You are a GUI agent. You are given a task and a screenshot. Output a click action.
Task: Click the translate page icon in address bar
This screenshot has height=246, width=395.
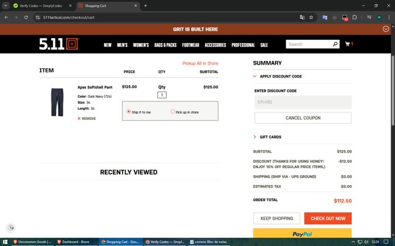coord(302,17)
